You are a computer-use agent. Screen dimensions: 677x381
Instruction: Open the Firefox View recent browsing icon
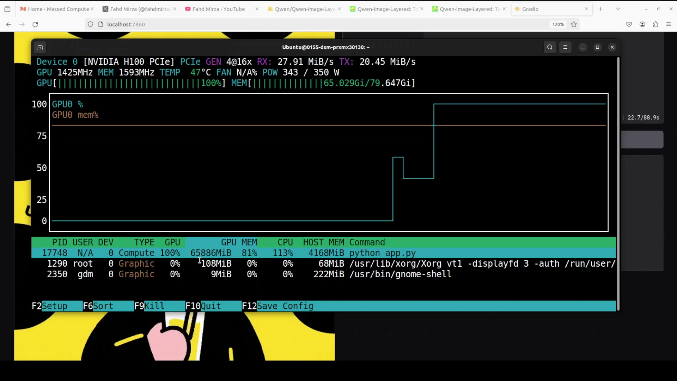[x=7, y=9]
